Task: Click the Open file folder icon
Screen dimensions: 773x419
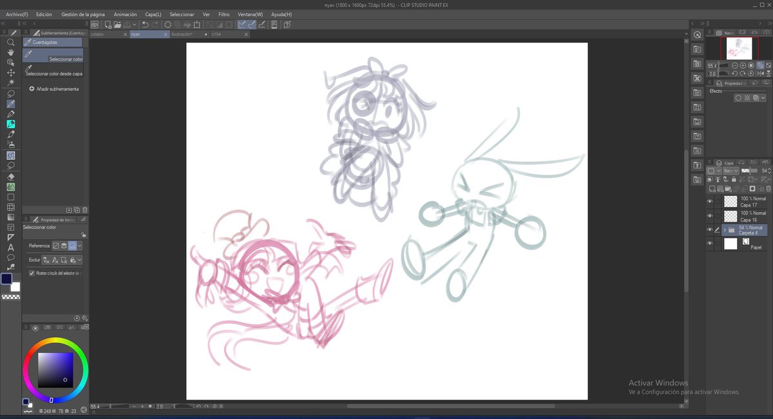Action: [118, 24]
